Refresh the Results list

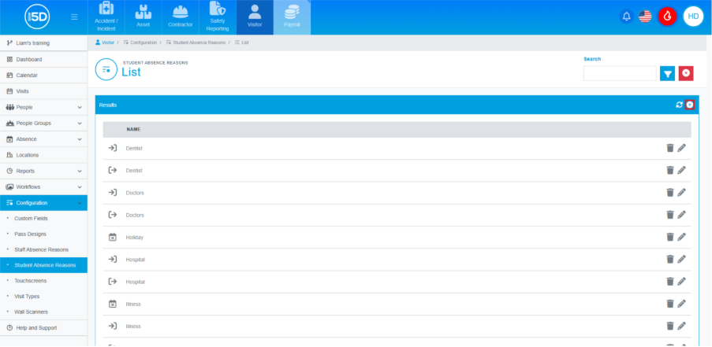(x=680, y=105)
